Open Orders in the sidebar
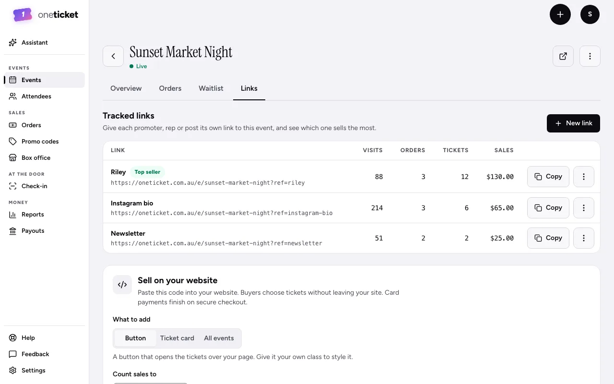 point(44,125)
